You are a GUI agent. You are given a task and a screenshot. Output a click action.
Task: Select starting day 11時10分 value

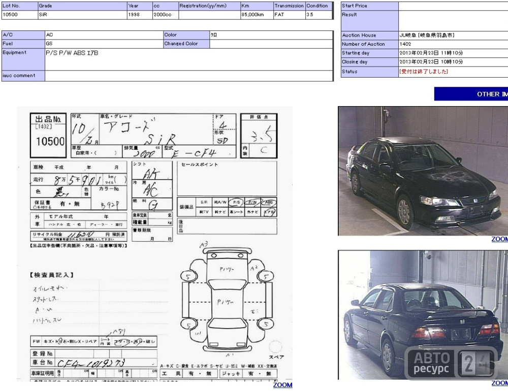[431, 53]
